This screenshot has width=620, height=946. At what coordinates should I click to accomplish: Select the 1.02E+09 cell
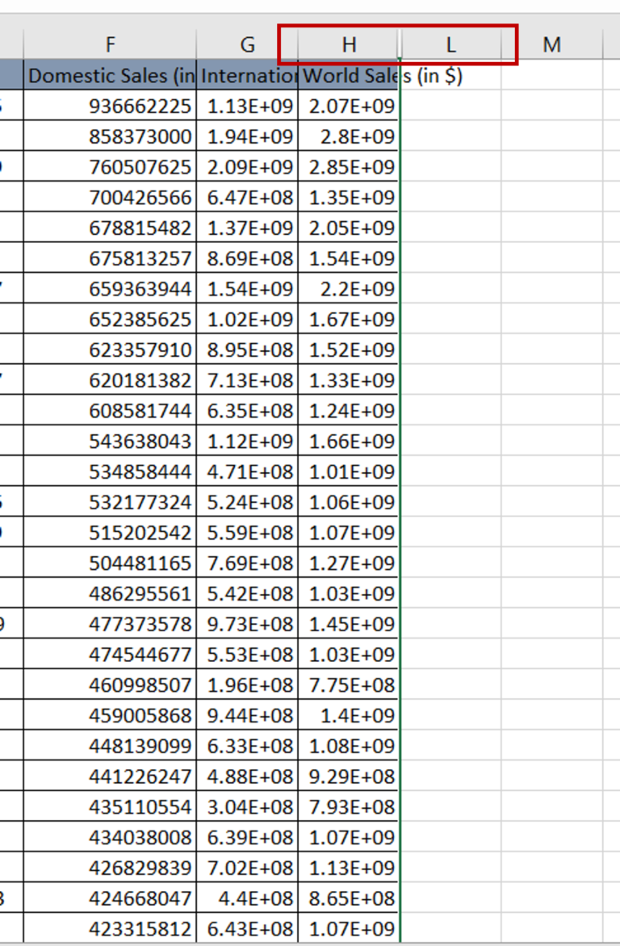(x=248, y=319)
